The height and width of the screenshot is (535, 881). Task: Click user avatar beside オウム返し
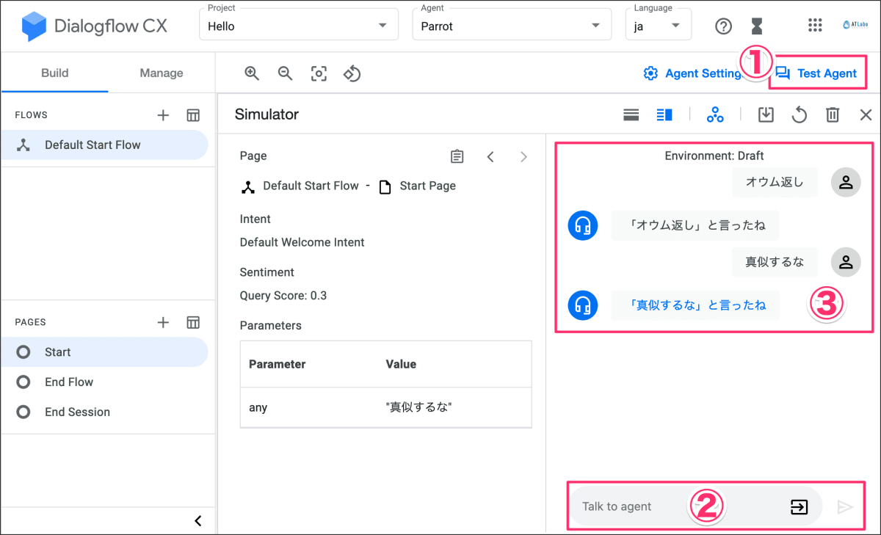[846, 182]
